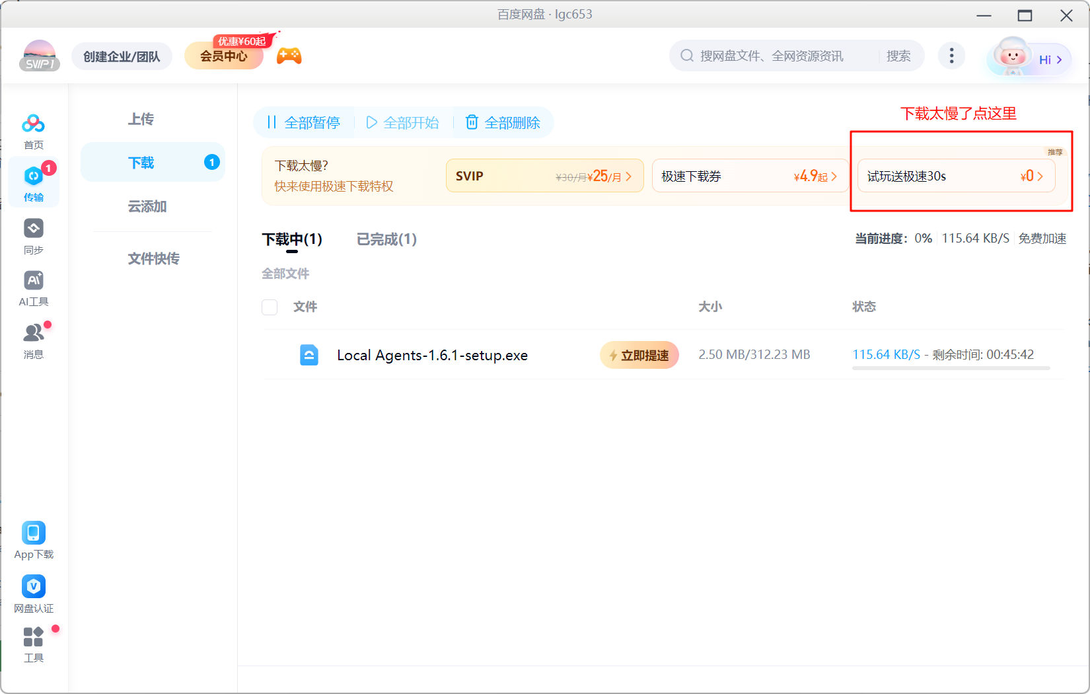Click the 文件 column header
Image resolution: width=1090 pixels, height=694 pixels.
(x=305, y=307)
